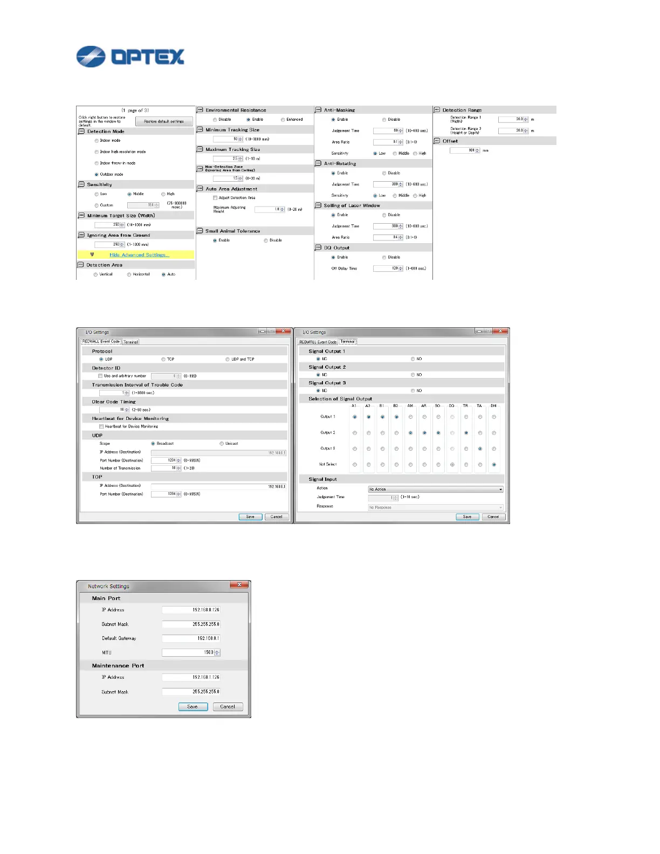This screenshot has height=854, width=660.
Task: Set Anti-Rotating Sensitivity to Middle
Action: click(x=395, y=196)
